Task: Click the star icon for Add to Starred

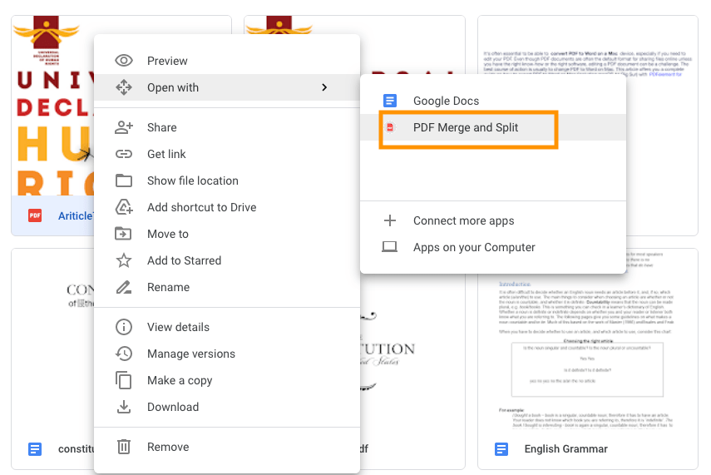Action: (x=124, y=260)
